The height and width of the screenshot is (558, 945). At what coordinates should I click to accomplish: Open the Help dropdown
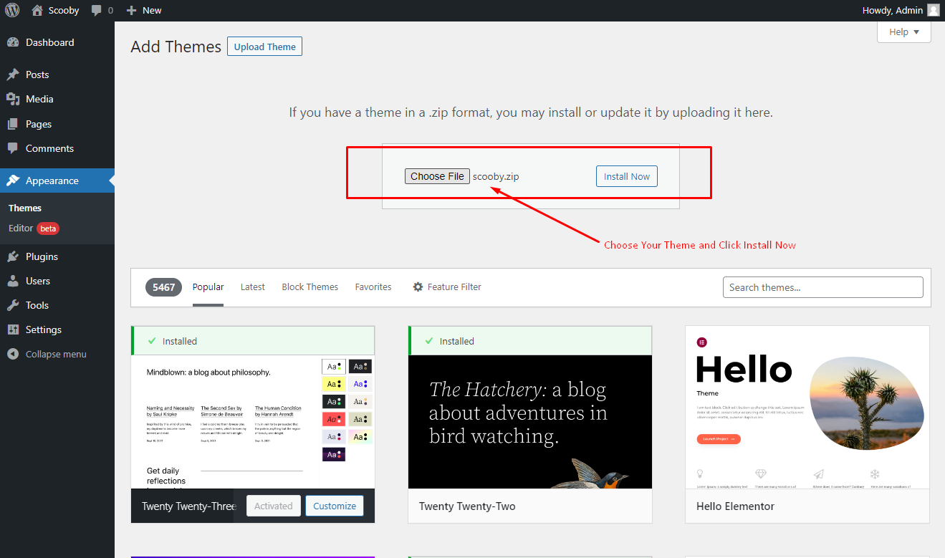coord(903,32)
